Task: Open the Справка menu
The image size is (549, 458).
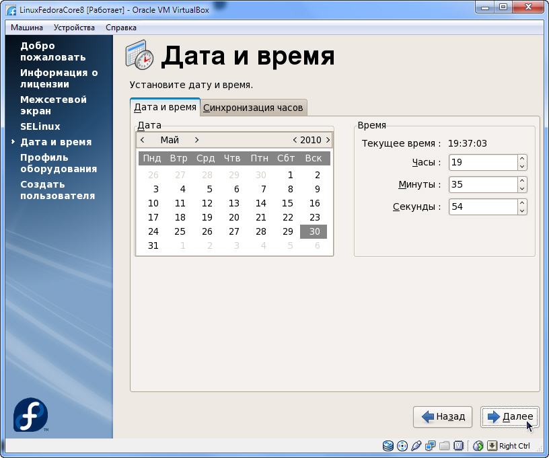Action: (x=121, y=28)
